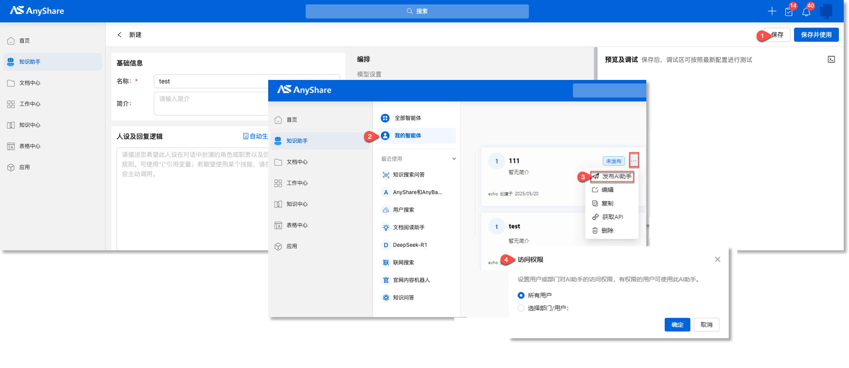This screenshot has height=368, width=849.
Task: Click the 保存并使用 button
Action: tap(816, 35)
